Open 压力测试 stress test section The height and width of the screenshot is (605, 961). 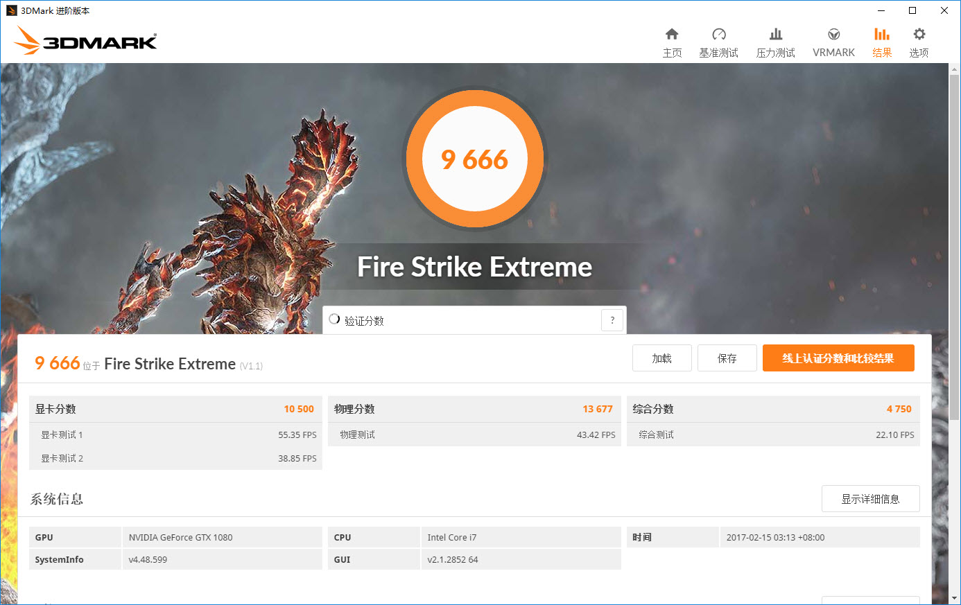coord(775,40)
